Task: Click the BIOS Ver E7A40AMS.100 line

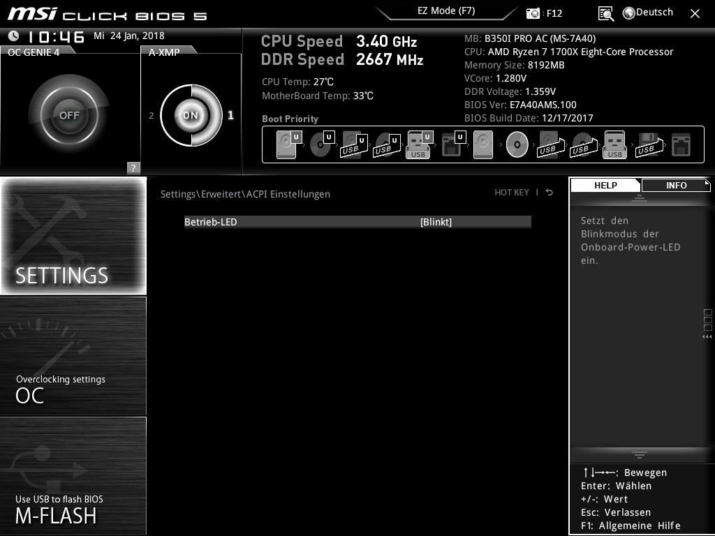Action: click(520, 105)
